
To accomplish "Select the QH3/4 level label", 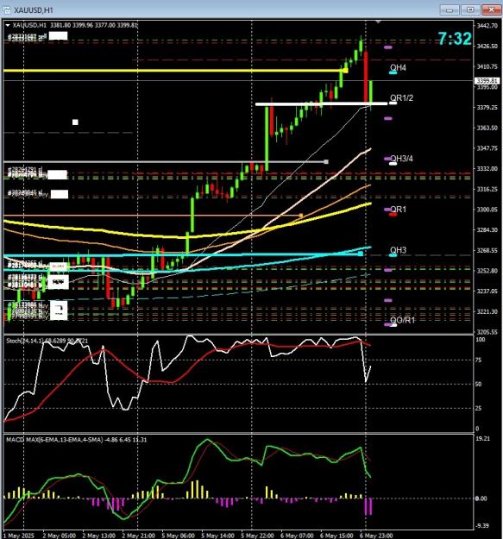I will click(401, 159).
